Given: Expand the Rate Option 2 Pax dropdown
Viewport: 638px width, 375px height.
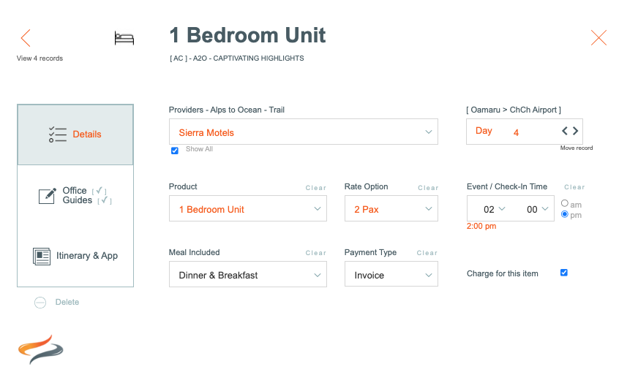Looking at the screenshot, I should pos(391,208).
